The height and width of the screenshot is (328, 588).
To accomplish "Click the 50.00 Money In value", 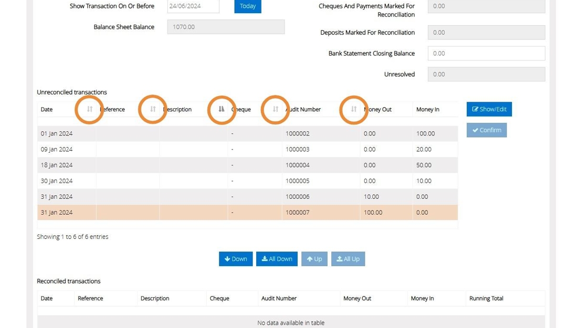I will [424, 165].
